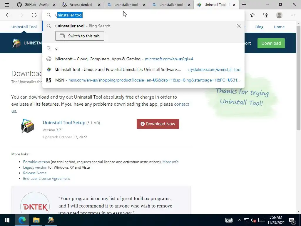301x226 pixels.
Task: Click Microsoft Edge taskbar icon
Action: [x=22, y=220]
